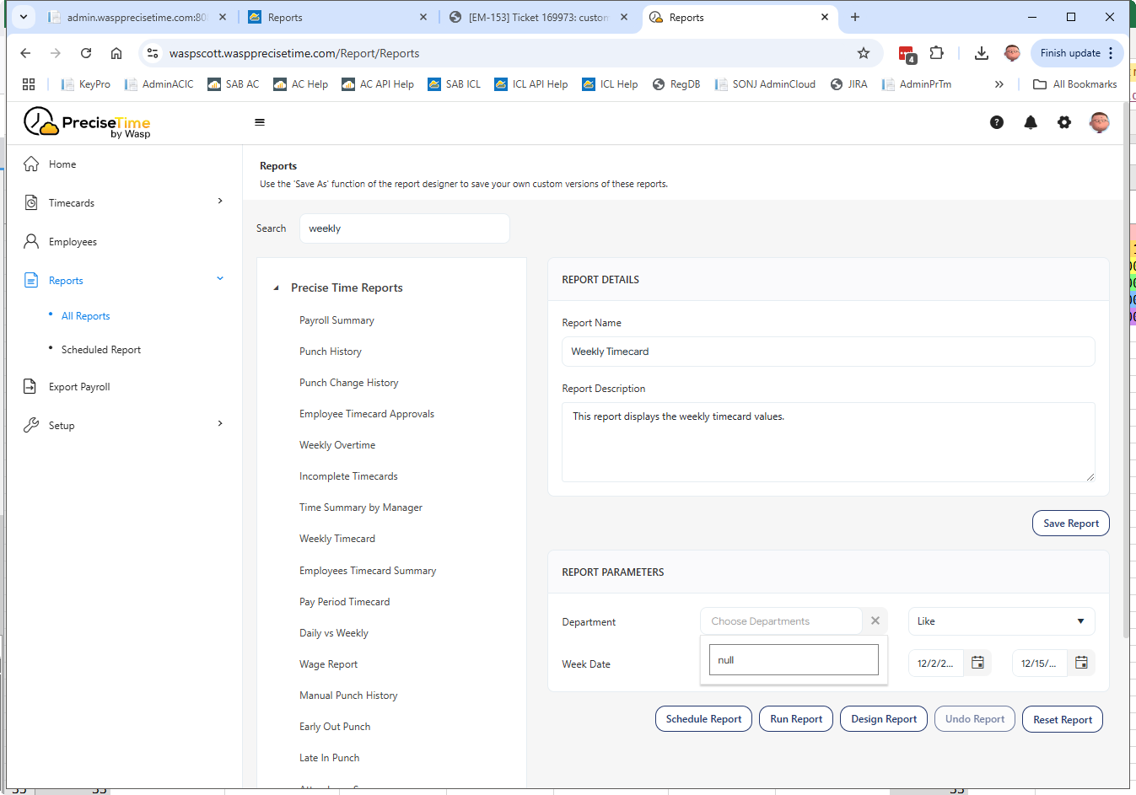Open the tab search dropdown arrow
The width and height of the screenshot is (1136, 795).
[x=24, y=17]
